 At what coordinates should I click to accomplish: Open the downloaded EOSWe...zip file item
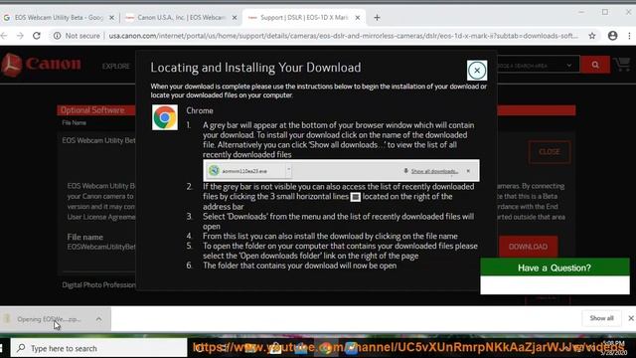[48, 319]
